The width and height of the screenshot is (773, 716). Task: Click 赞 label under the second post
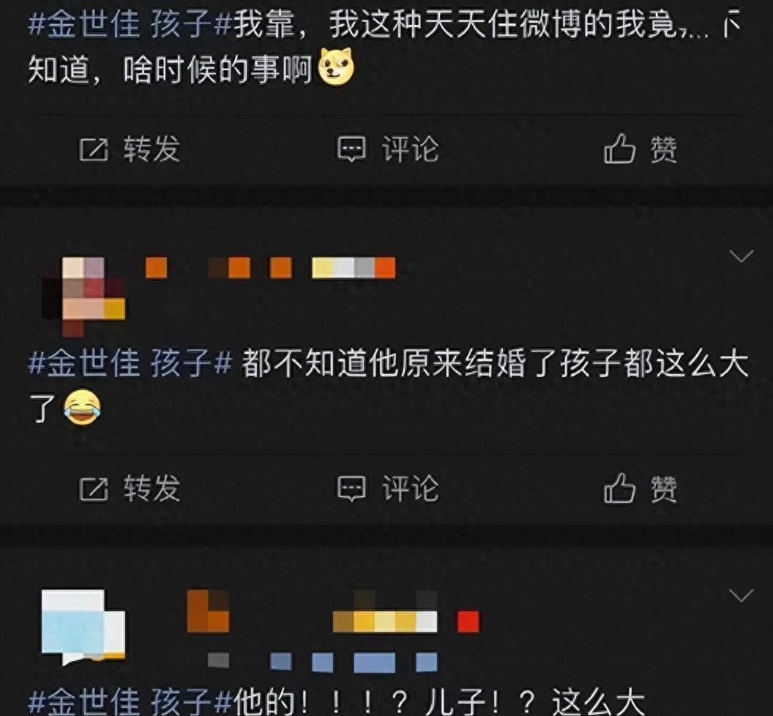pyautogui.click(x=664, y=489)
